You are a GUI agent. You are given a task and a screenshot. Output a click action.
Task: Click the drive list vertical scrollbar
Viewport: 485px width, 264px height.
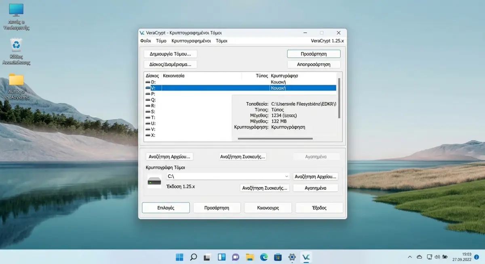[339, 99]
